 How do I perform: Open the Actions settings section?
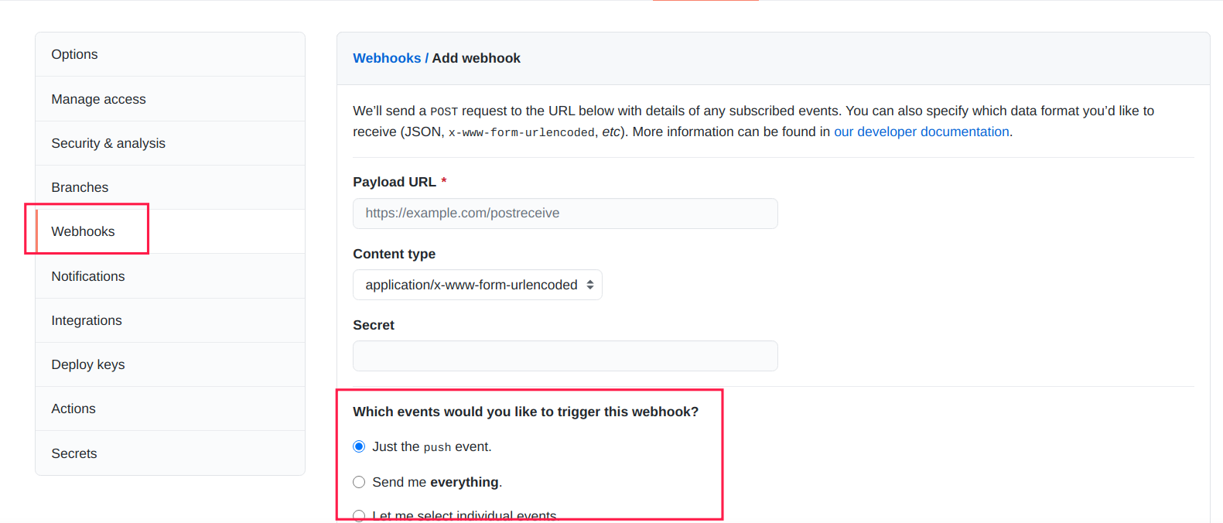[73, 408]
